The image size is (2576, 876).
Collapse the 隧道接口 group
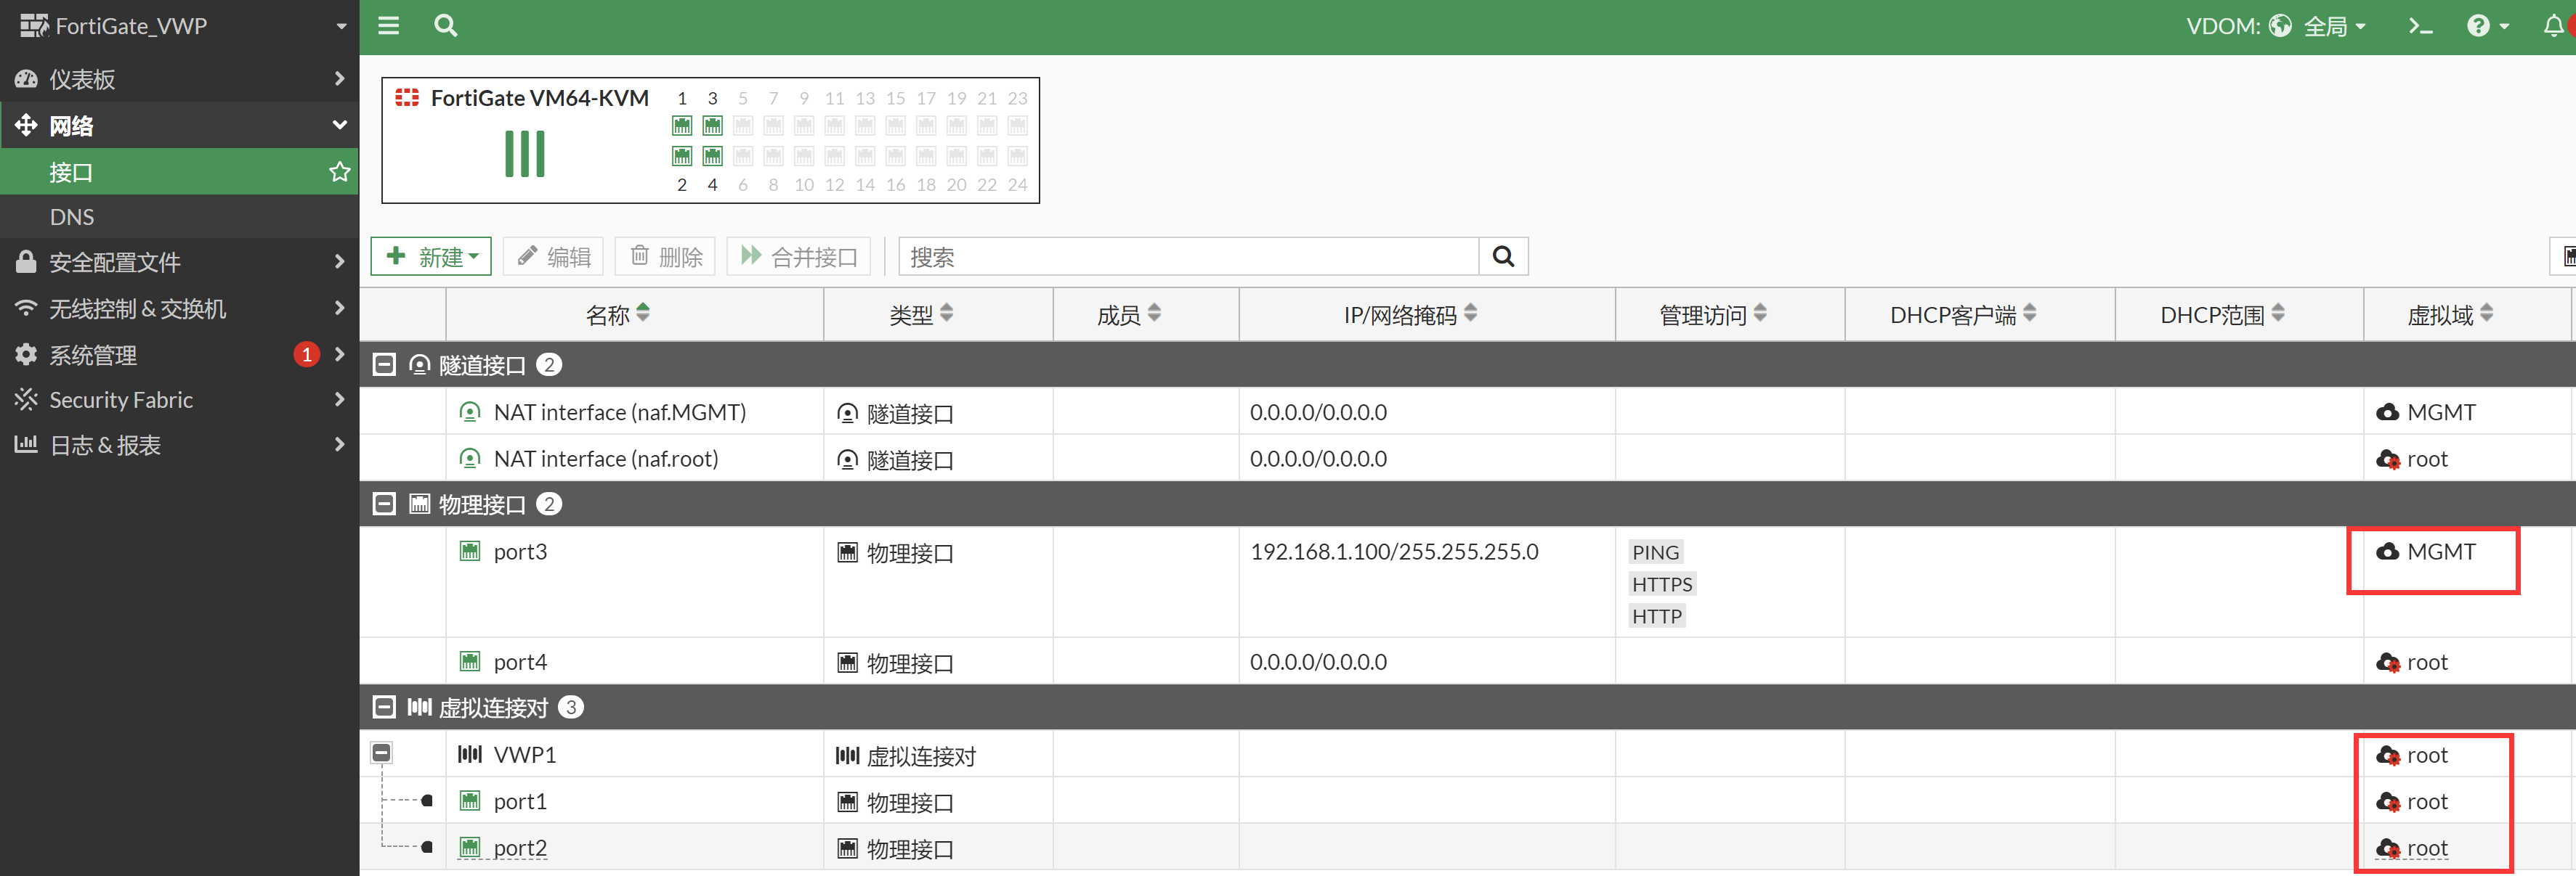pos(384,366)
